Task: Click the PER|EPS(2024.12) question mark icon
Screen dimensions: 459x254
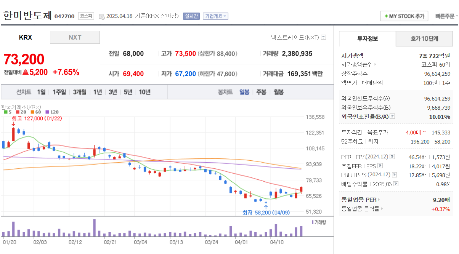Action: (x=392, y=157)
